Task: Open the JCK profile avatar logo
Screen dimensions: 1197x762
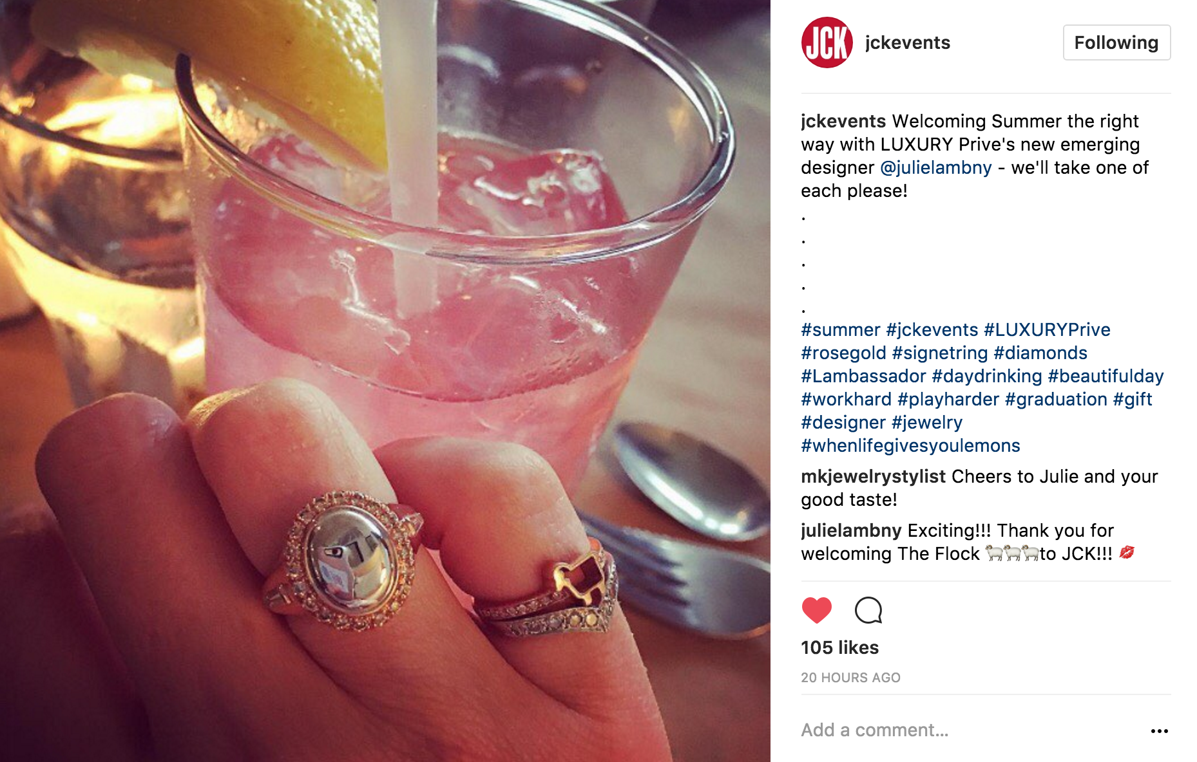Action: 827,42
